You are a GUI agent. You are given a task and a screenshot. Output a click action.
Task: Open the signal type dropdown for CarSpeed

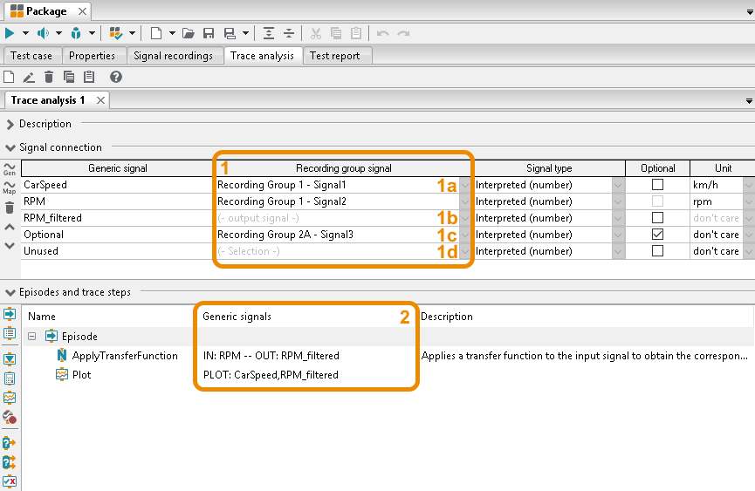618,185
